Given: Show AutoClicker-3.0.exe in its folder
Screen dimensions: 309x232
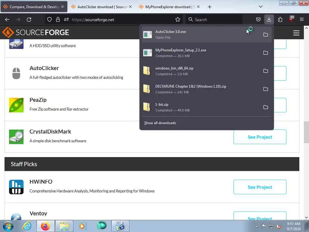Looking at the screenshot, I should 266,34.
